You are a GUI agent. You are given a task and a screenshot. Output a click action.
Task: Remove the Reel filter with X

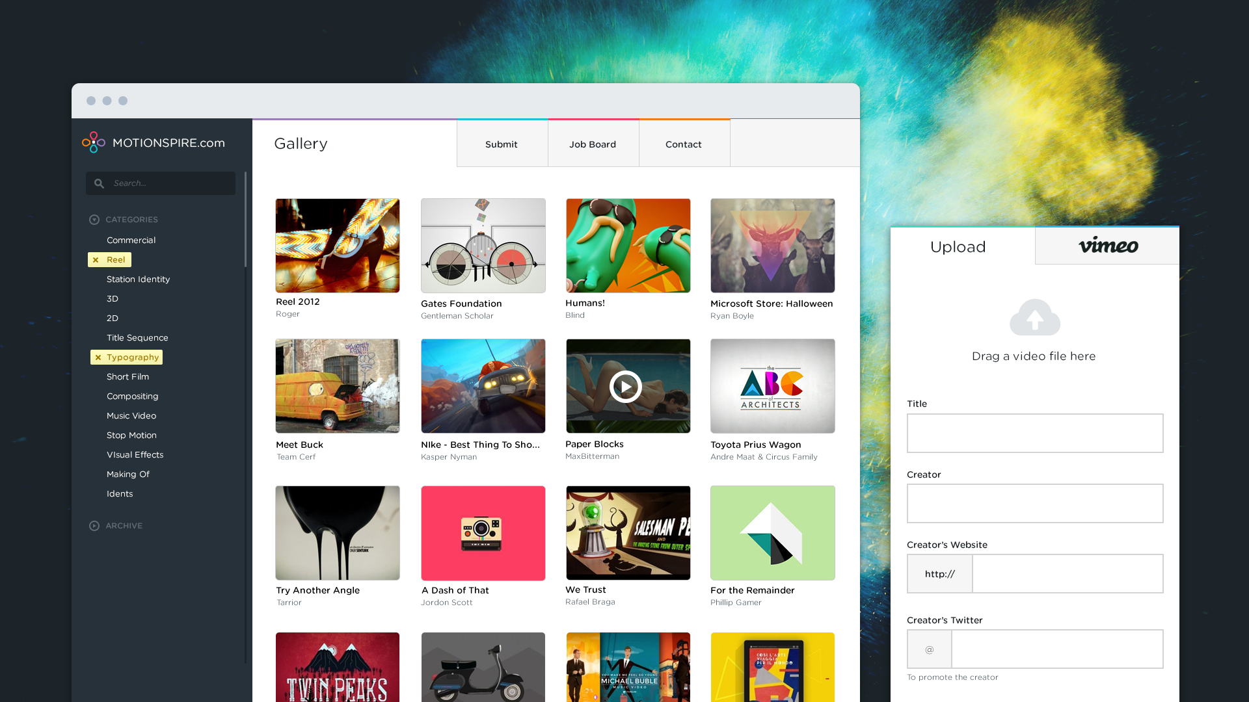coord(96,260)
